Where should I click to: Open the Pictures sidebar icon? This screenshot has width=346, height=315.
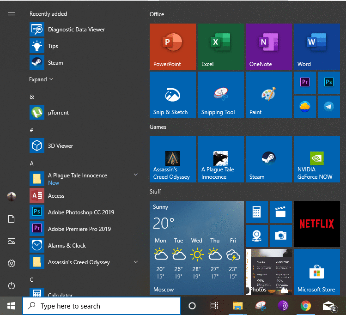pyautogui.click(x=12, y=241)
